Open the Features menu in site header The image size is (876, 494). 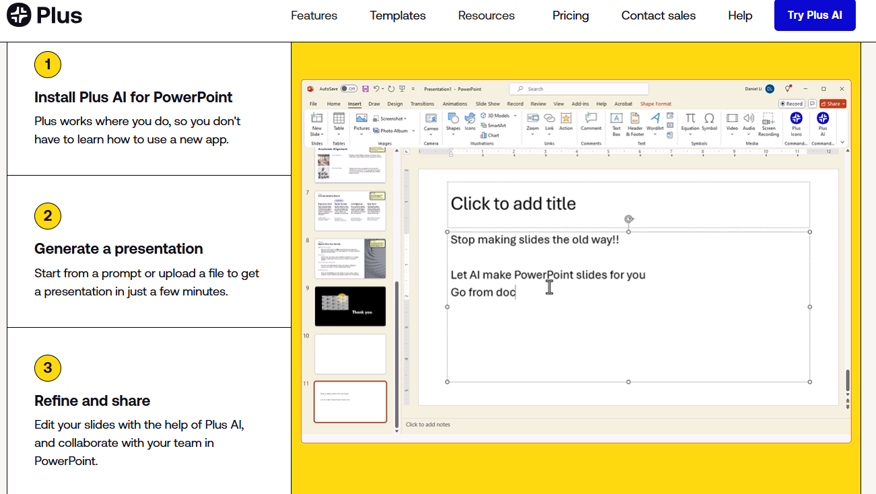point(314,15)
